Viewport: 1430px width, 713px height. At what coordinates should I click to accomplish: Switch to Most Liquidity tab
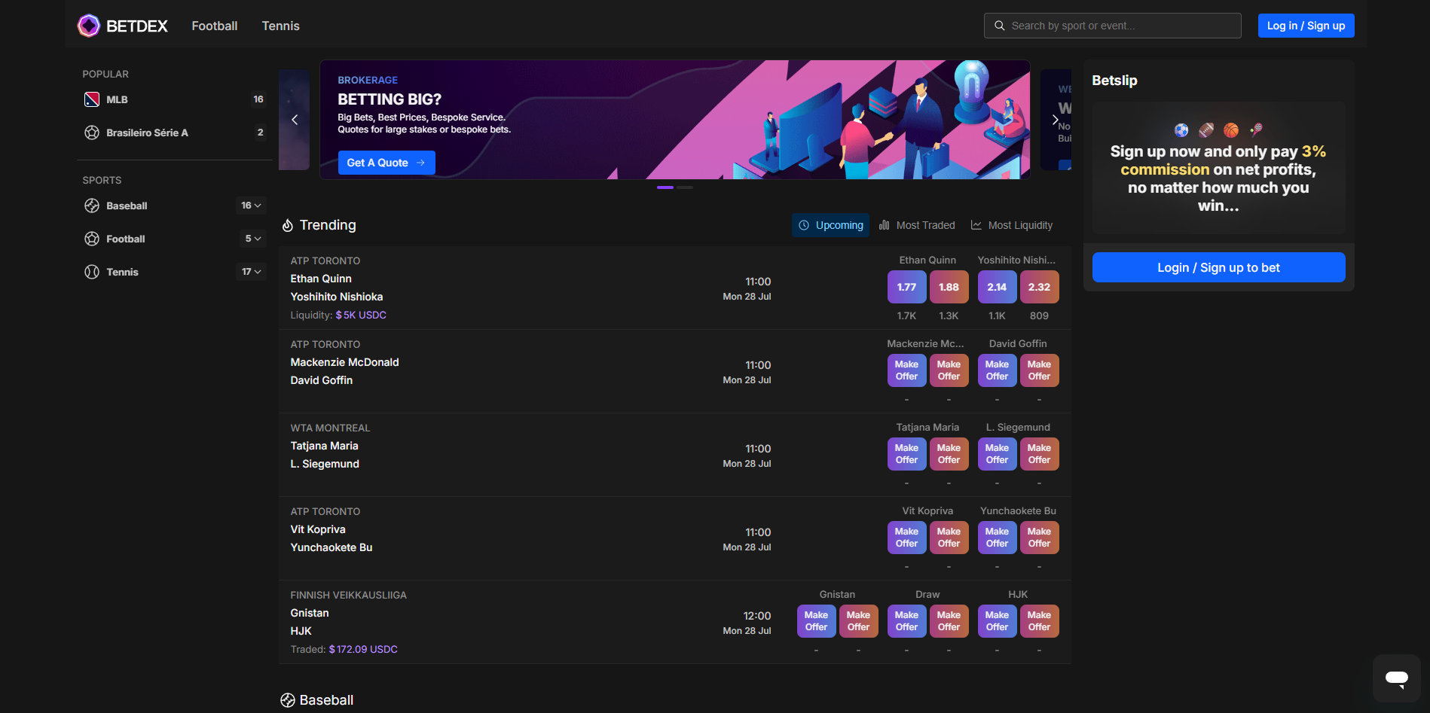pyautogui.click(x=1012, y=225)
